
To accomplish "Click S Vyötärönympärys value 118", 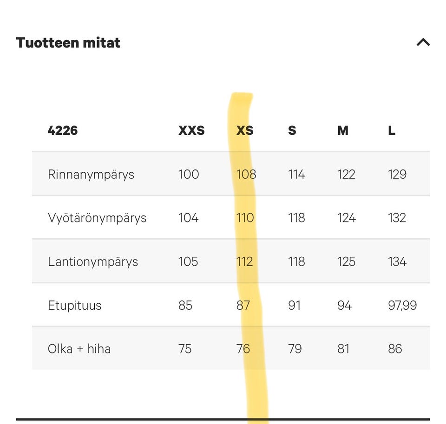I will pyautogui.click(x=296, y=218).
